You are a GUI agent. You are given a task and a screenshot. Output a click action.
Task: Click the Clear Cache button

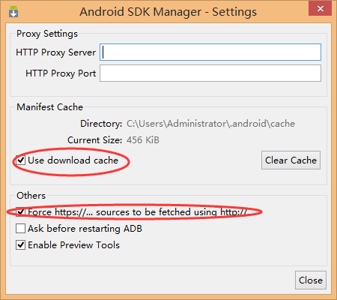291,160
